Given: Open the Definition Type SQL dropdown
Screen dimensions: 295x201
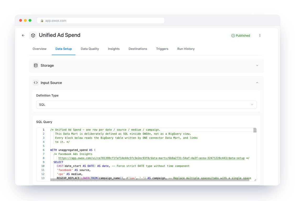Looking at the screenshot, I should click(x=146, y=105).
